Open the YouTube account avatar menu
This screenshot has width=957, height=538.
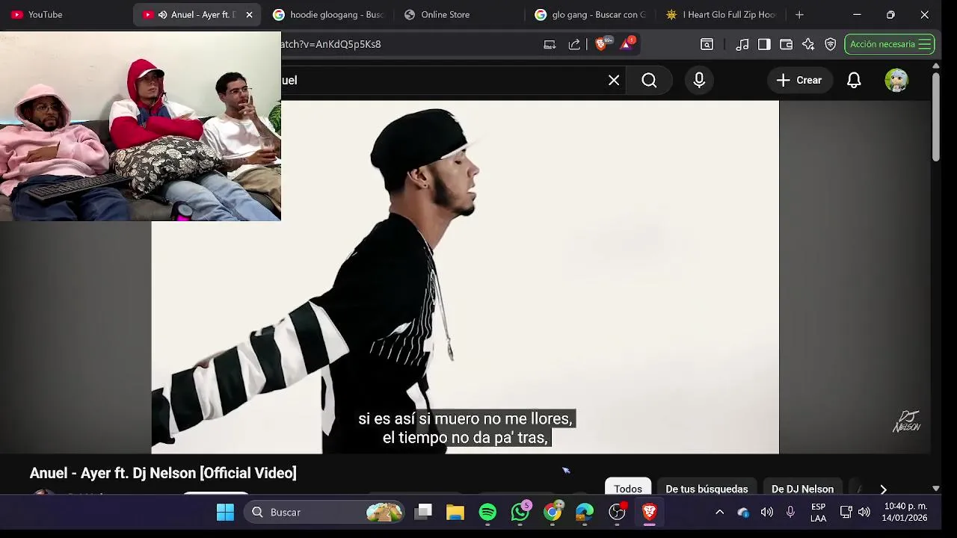(x=896, y=80)
